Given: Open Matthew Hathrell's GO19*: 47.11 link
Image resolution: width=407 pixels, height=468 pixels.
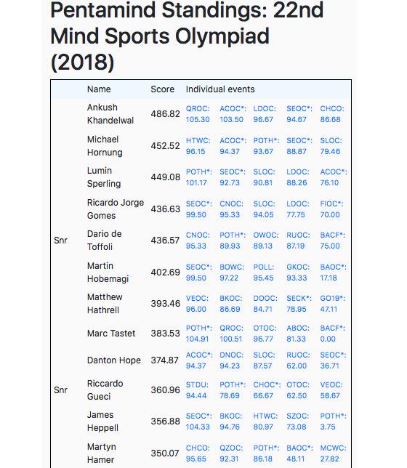Looking at the screenshot, I should pos(333,304).
